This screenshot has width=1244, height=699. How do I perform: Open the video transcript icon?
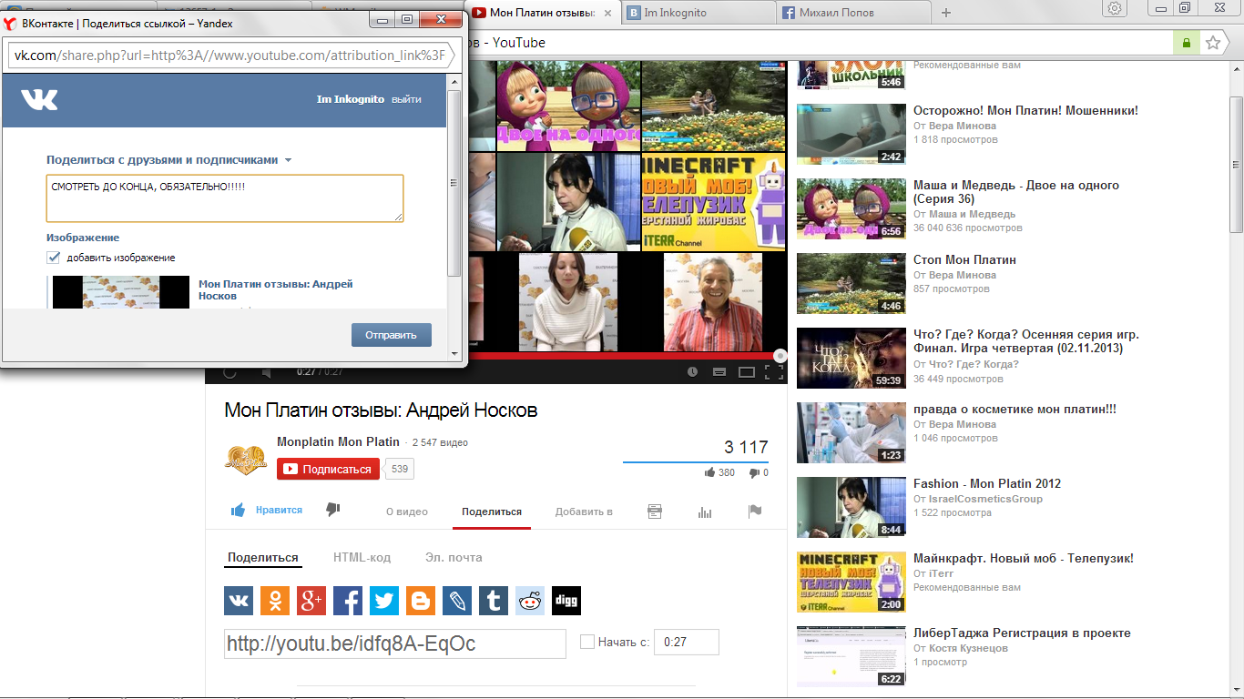click(x=655, y=512)
